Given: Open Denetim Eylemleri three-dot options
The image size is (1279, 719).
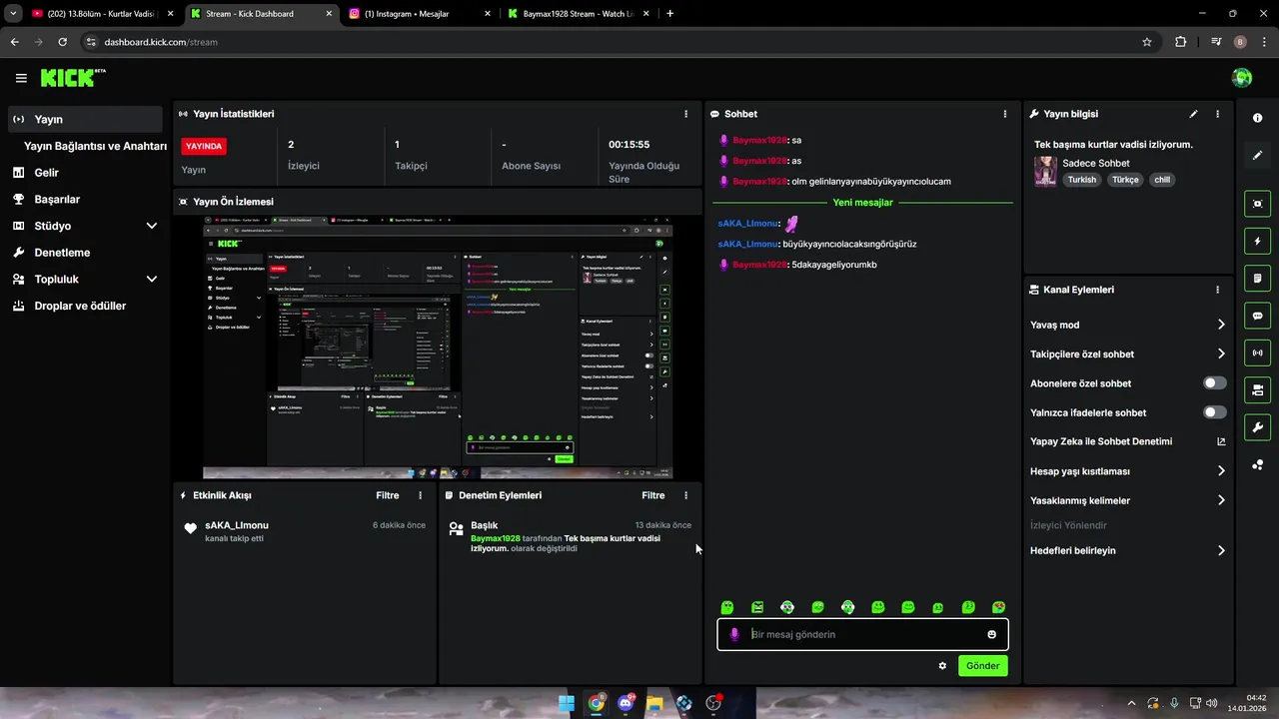Looking at the screenshot, I should pos(685,495).
